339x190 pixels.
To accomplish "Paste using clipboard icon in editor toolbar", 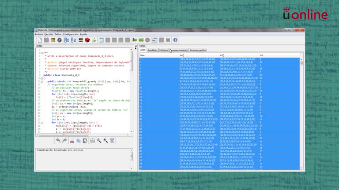I will 85,141.
